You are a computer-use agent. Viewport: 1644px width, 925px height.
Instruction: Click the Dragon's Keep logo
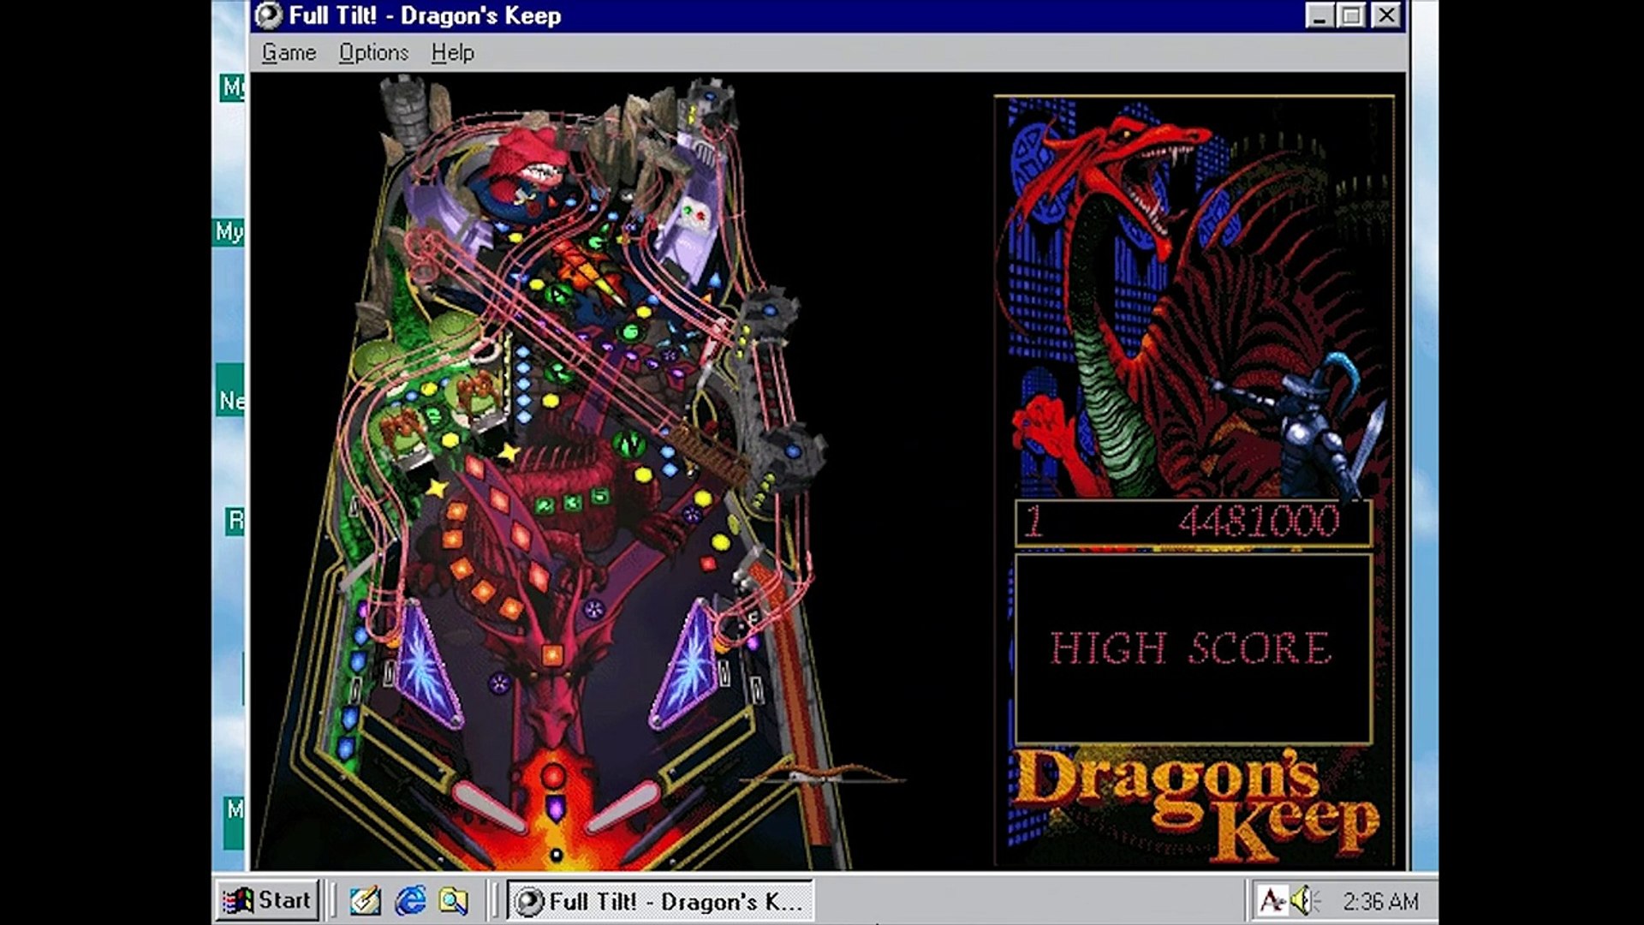click(1194, 803)
